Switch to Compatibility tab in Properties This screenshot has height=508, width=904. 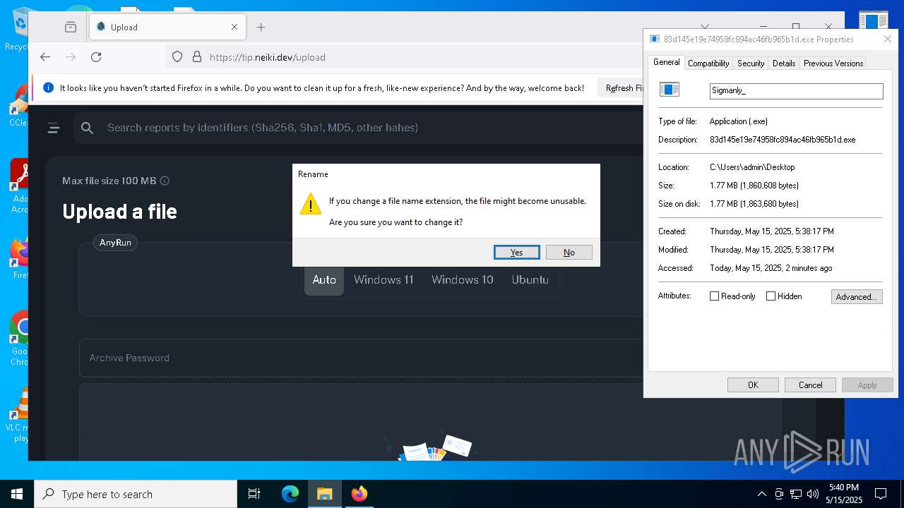pyautogui.click(x=708, y=63)
